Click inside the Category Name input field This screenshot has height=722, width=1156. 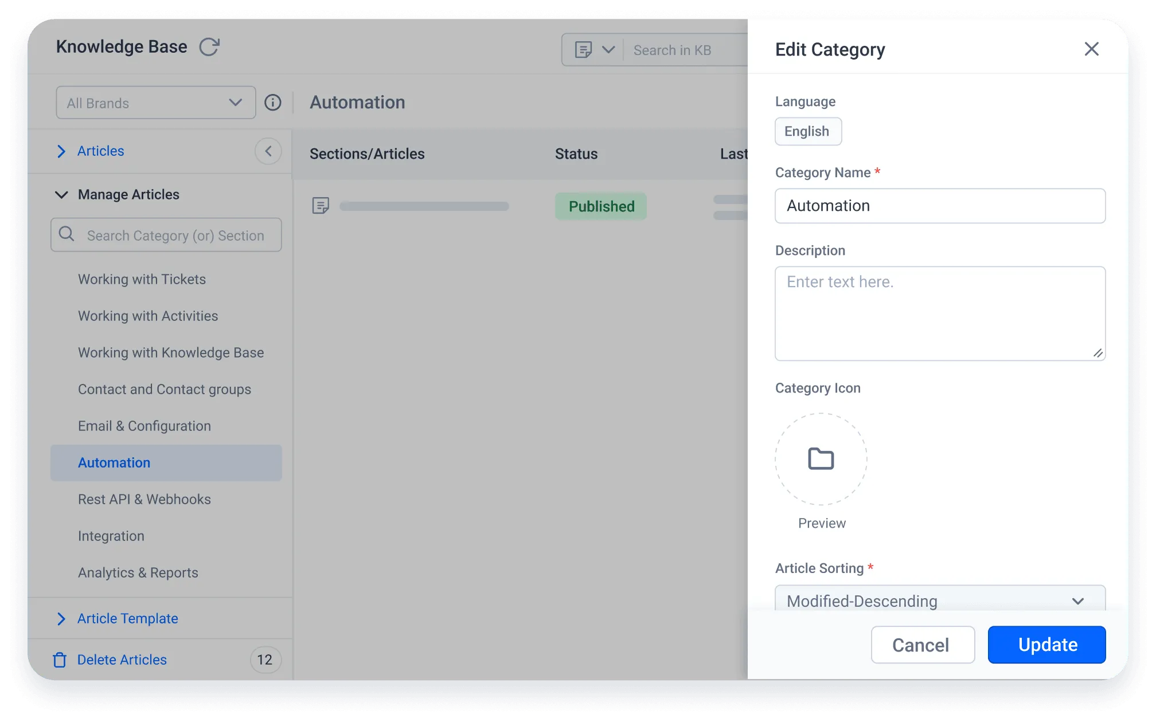pyautogui.click(x=940, y=206)
